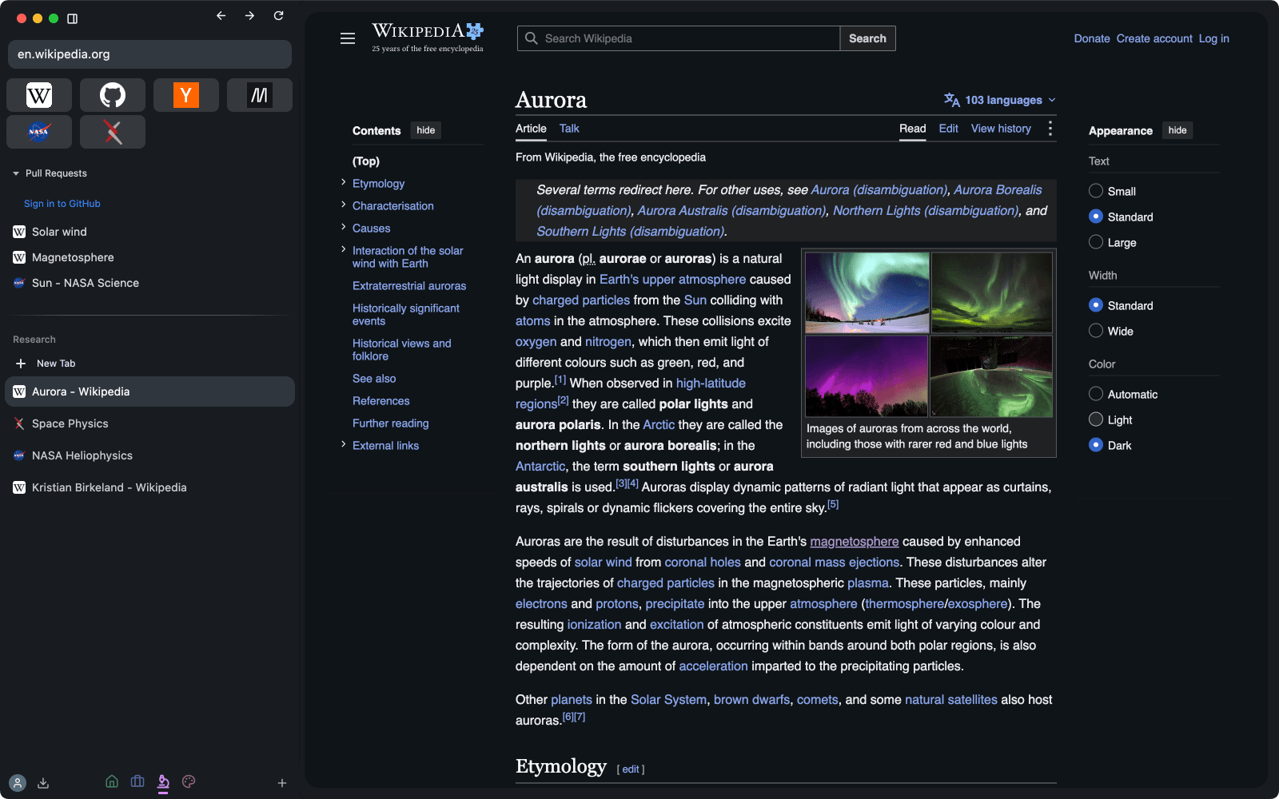Select Dark color mode
1279x799 pixels.
click(x=1096, y=445)
